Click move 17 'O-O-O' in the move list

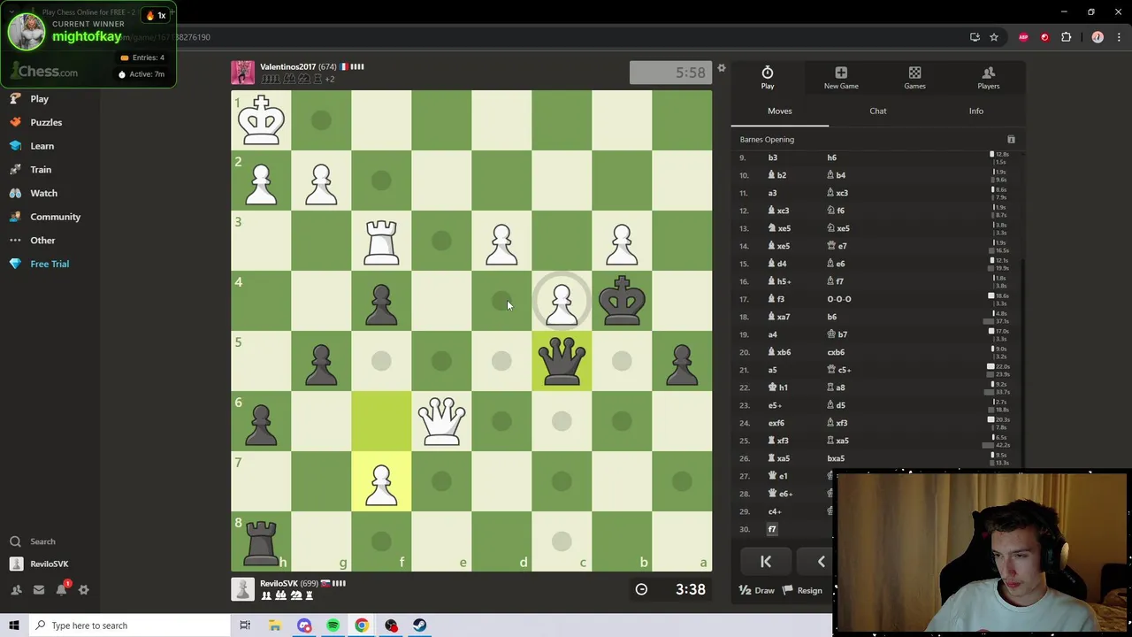coord(839,299)
